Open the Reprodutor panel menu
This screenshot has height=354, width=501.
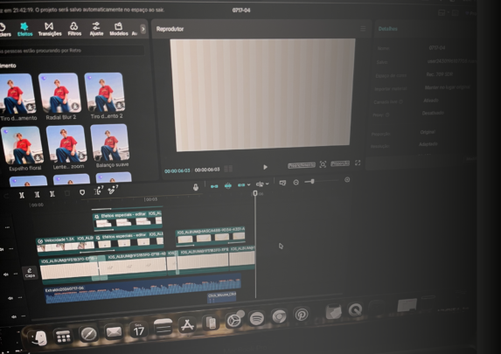[x=363, y=29]
